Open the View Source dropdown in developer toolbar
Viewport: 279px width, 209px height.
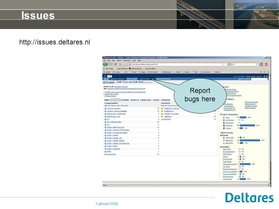click(x=205, y=72)
